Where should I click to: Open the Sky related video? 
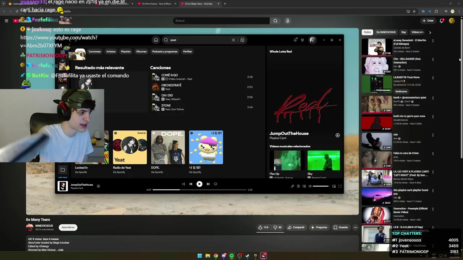tap(323, 164)
